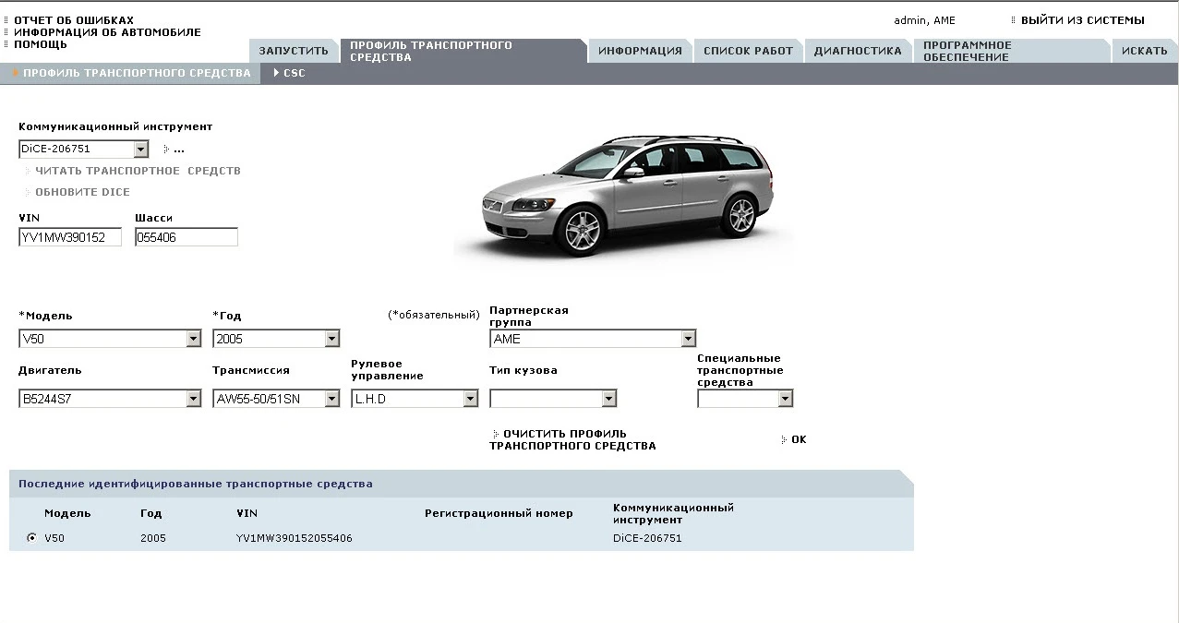
Task: Click the VIN input field
Action: (70, 237)
